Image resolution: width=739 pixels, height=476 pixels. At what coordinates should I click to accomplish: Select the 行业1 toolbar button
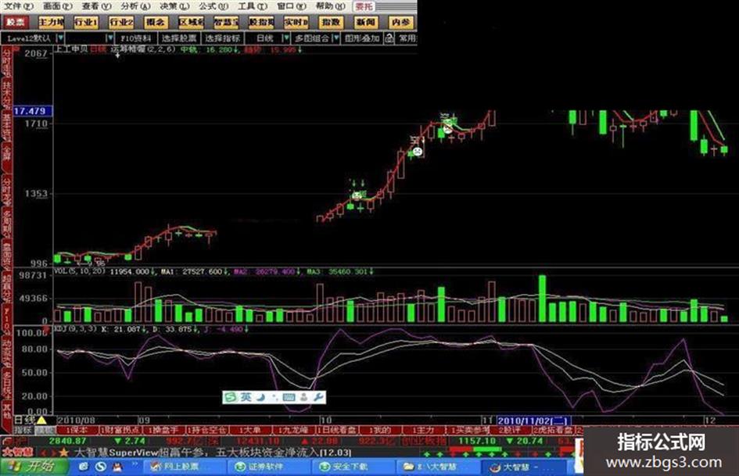point(86,22)
